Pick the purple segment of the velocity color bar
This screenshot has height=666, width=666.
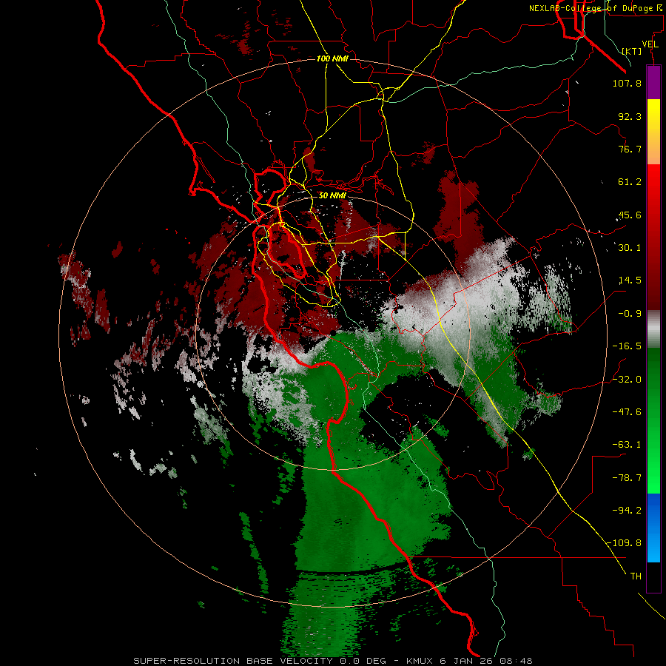(653, 83)
